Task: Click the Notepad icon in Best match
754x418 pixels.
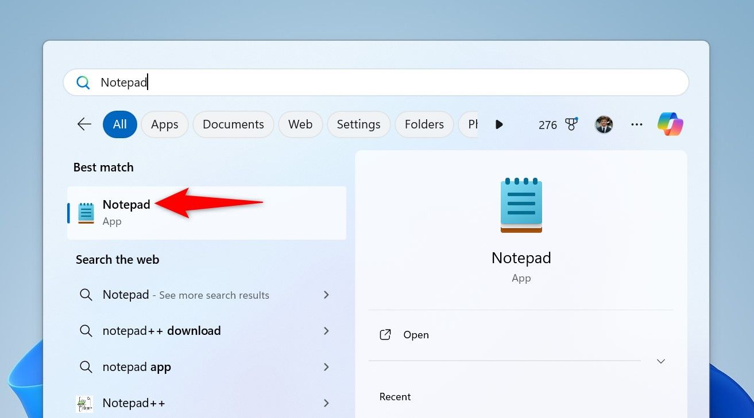Action: (x=86, y=213)
